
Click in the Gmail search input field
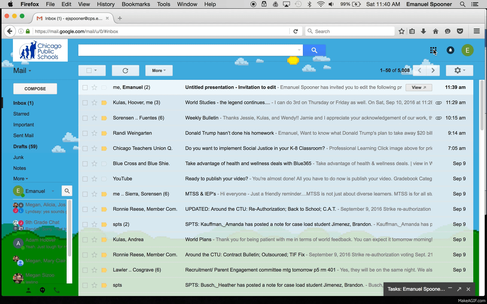186,50
